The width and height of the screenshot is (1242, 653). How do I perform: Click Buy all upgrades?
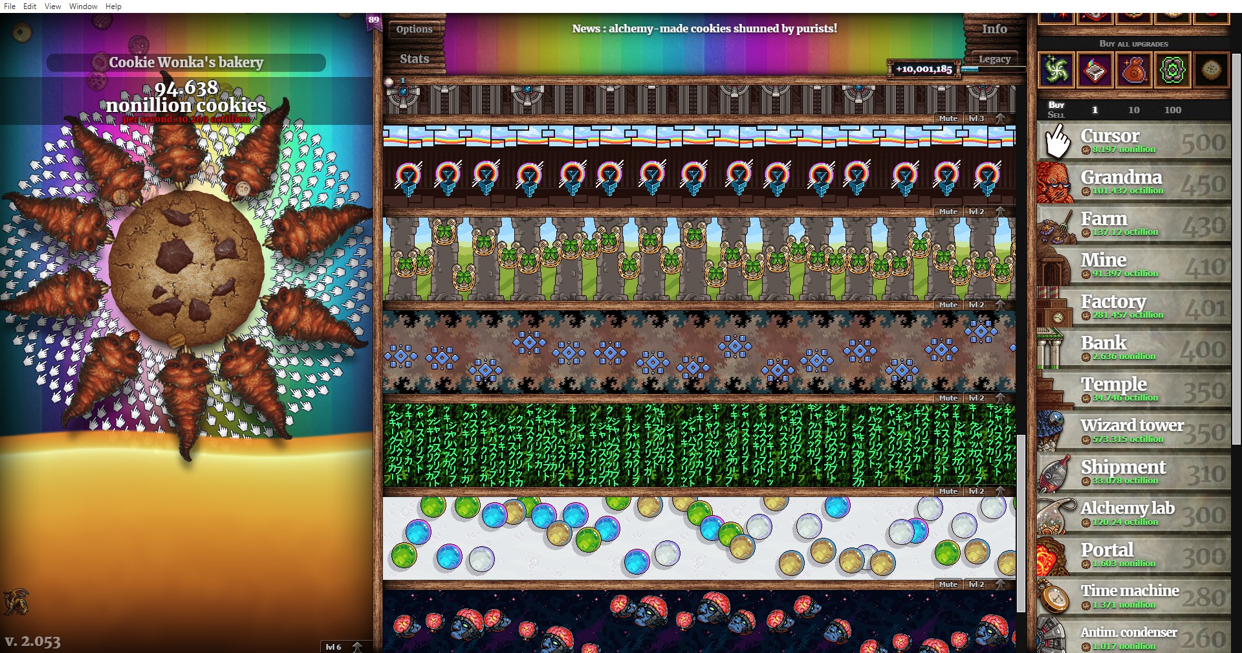click(x=1133, y=44)
